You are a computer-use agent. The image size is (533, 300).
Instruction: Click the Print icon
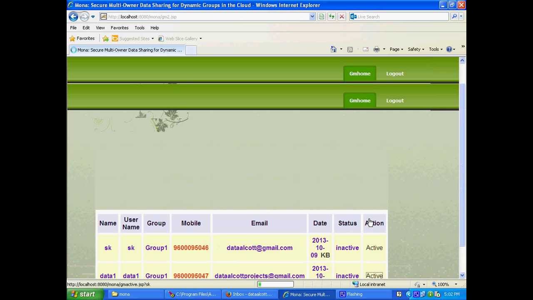coord(376,49)
